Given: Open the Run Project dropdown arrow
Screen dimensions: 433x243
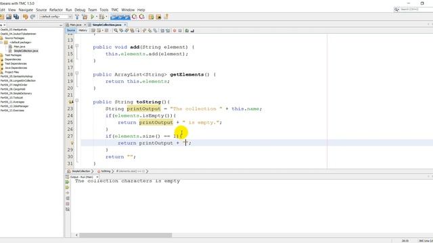Looking at the screenshot, I should pyautogui.click(x=97, y=17).
